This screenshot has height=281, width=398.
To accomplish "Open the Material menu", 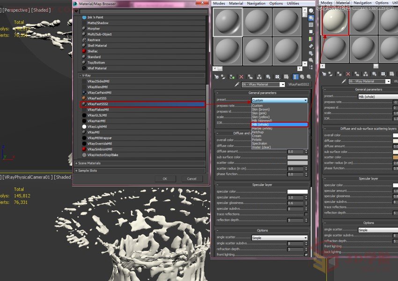I will pyautogui.click(x=236, y=2).
